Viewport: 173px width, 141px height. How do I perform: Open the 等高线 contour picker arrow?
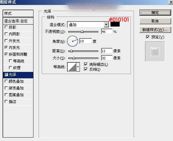point(78,67)
